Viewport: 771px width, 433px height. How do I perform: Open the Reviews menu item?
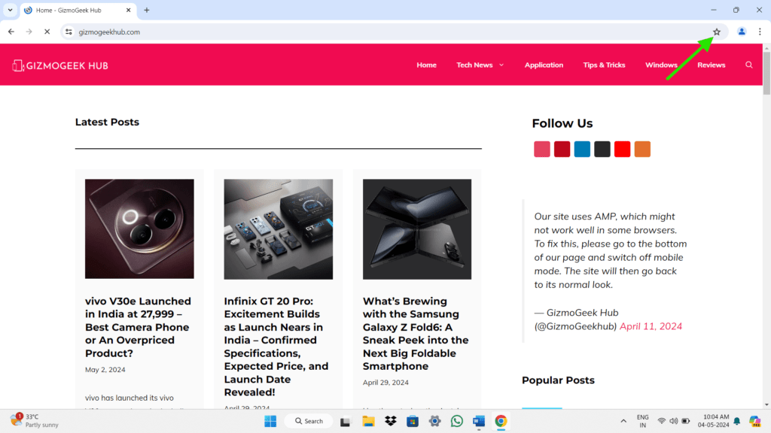pyautogui.click(x=711, y=65)
